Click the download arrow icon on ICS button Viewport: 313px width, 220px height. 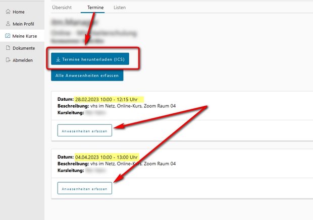(58, 59)
